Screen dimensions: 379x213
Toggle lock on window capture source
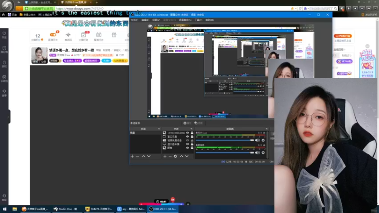192,136
